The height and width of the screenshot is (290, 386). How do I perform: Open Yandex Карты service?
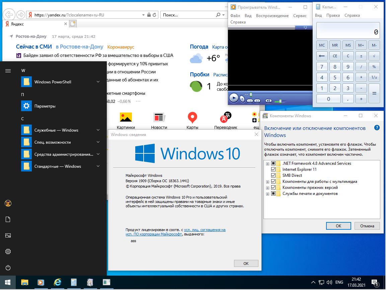click(x=192, y=121)
